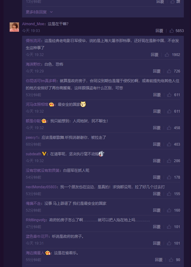Thumbs-up the 额是你鞑 reply with 458 likes

pyautogui.click(x=169, y=128)
